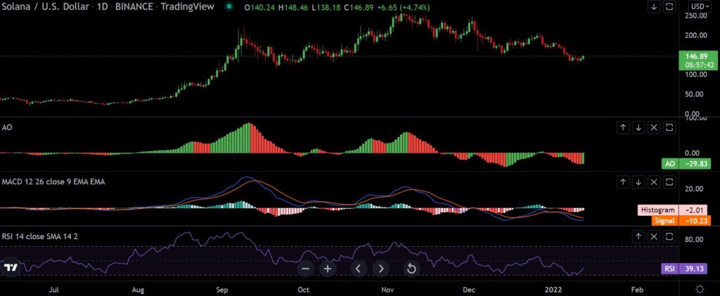Delete the AO indicator pane
The image size is (720, 296).
(x=655, y=127)
